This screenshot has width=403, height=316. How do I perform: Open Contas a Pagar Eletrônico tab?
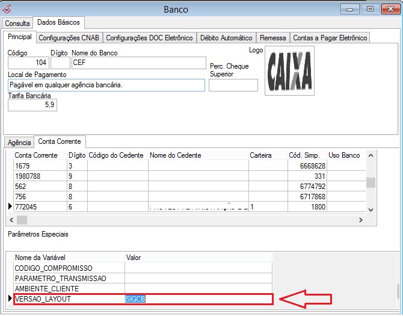330,38
